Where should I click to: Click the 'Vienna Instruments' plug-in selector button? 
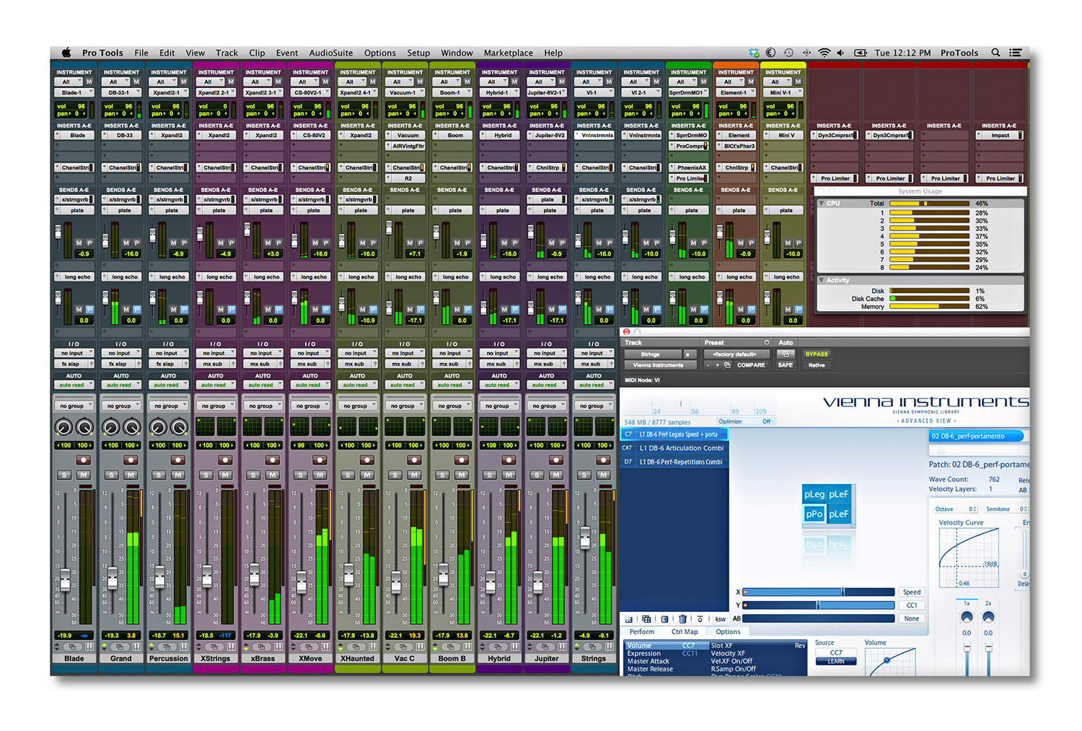[x=659, y=365]
